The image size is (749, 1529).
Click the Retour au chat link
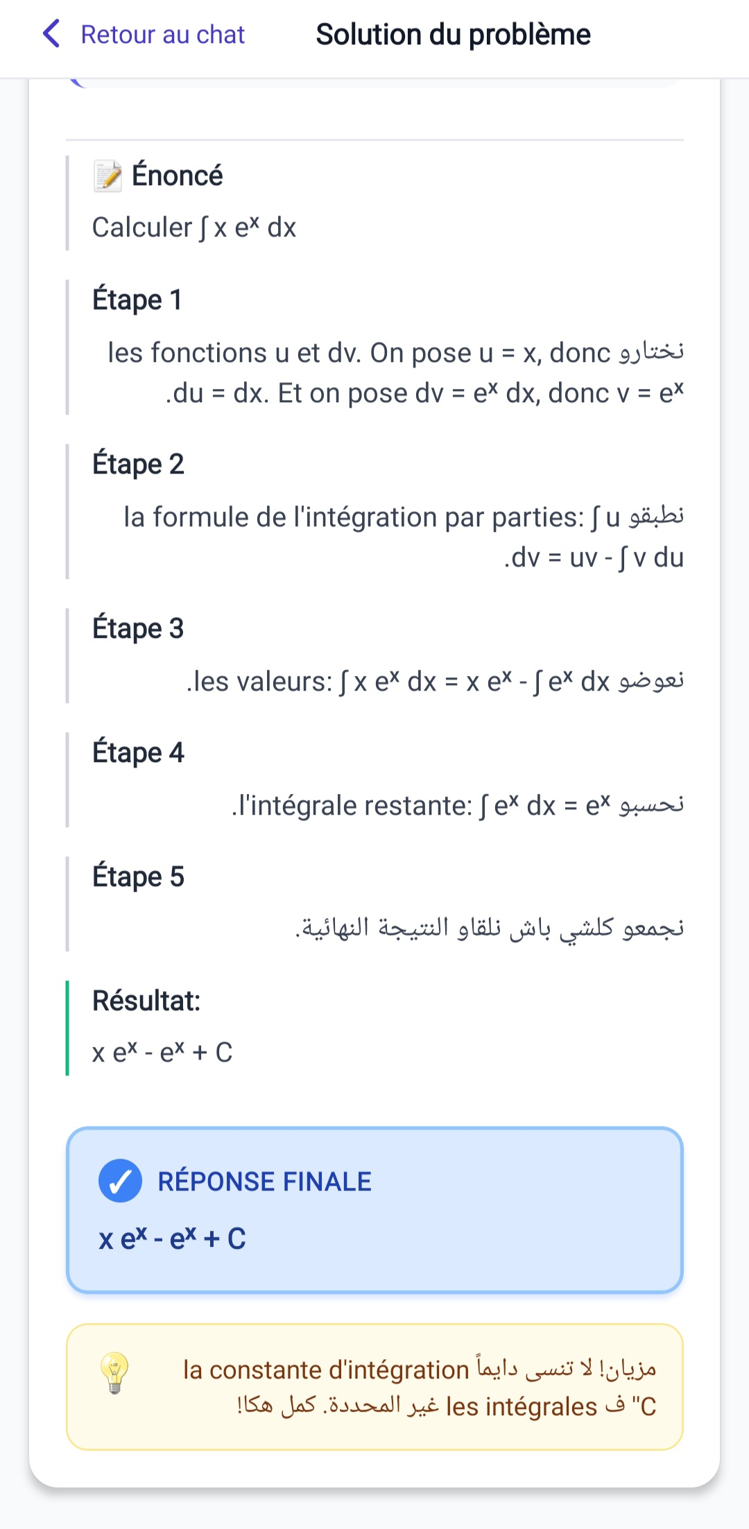(162, 33)
